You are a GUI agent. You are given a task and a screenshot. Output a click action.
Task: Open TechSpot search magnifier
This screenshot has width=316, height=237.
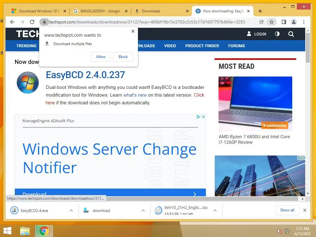point(291,34)
